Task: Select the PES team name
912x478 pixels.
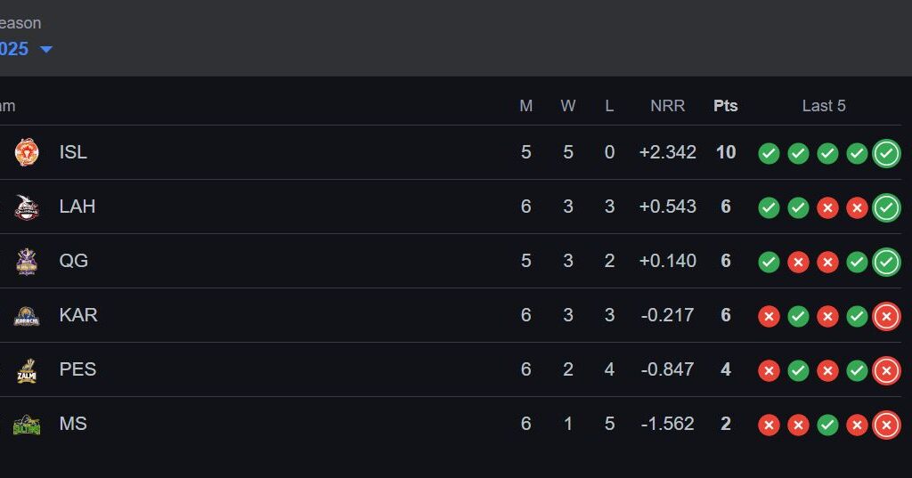Action: coord(78,369)
